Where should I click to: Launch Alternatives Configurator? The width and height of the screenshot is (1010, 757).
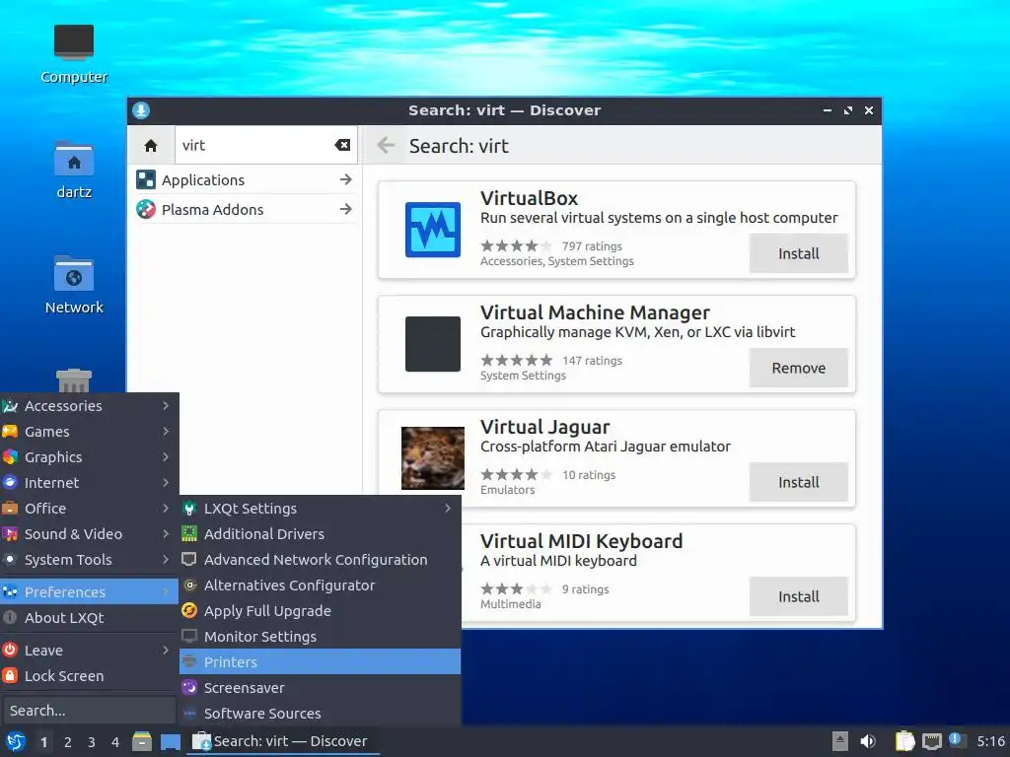[x=321, y=585]
